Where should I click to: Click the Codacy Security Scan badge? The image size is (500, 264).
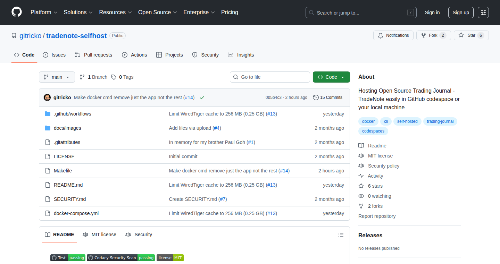(x=121, y=258)
